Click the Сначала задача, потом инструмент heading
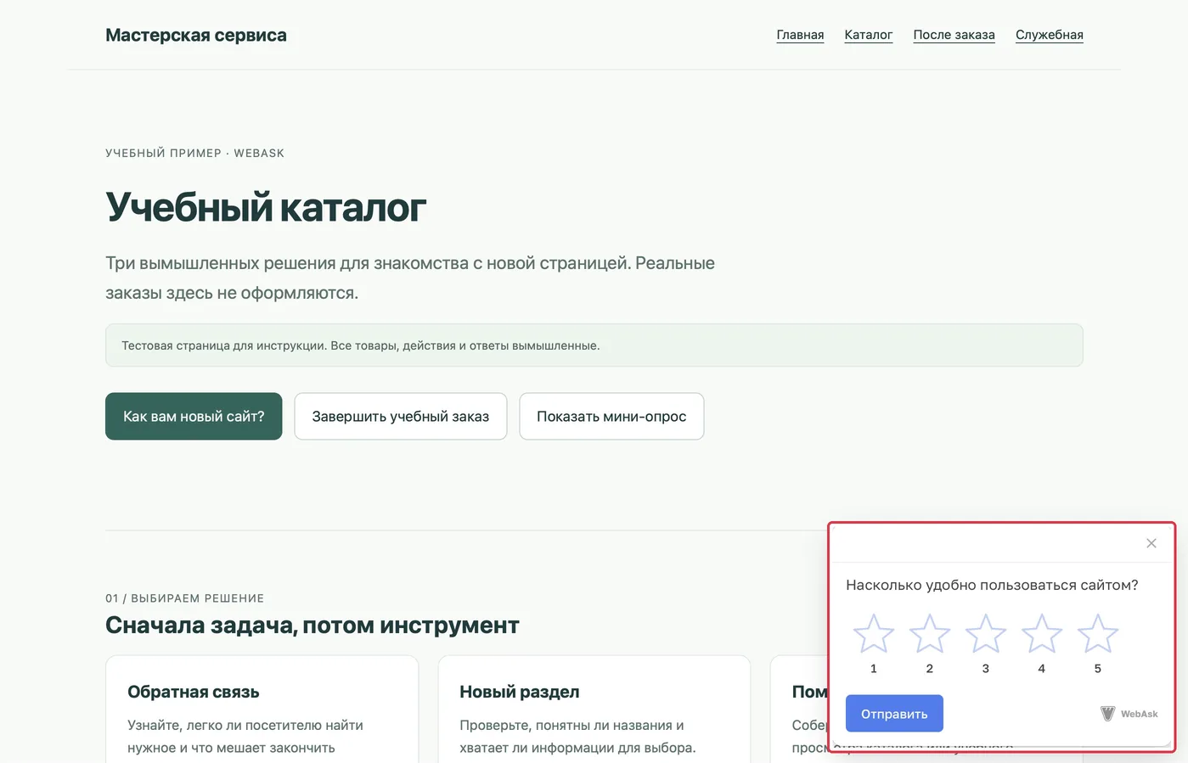 (x=312, y=626)
